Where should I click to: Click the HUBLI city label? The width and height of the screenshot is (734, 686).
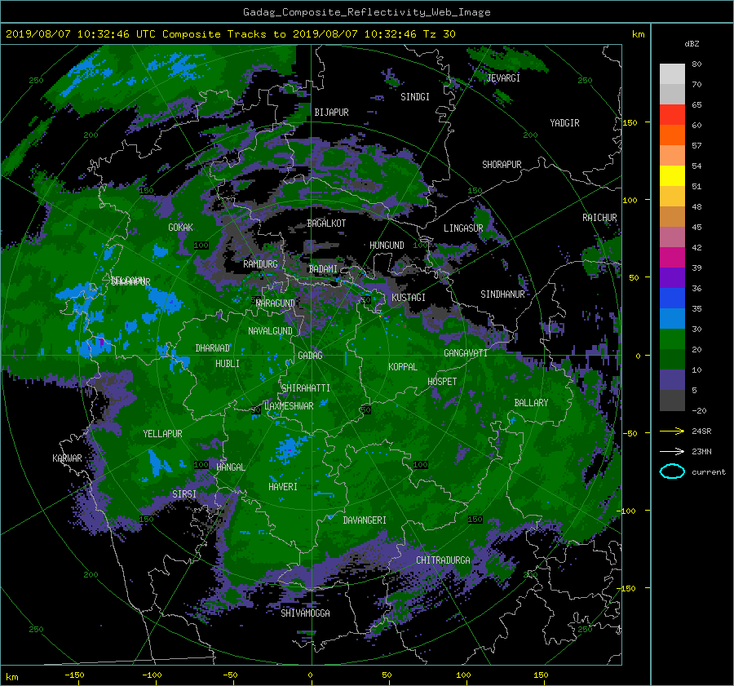[228, 364]
